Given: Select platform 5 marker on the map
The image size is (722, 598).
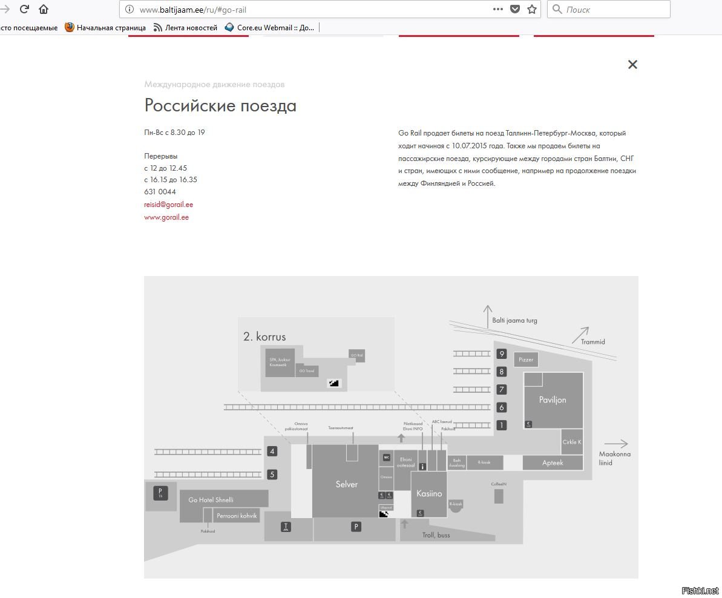Looking at the screenshot, I should point(272,474).
